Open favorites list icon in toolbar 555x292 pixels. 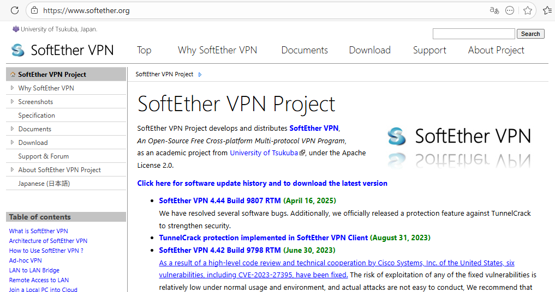click(x=547, y=10)
